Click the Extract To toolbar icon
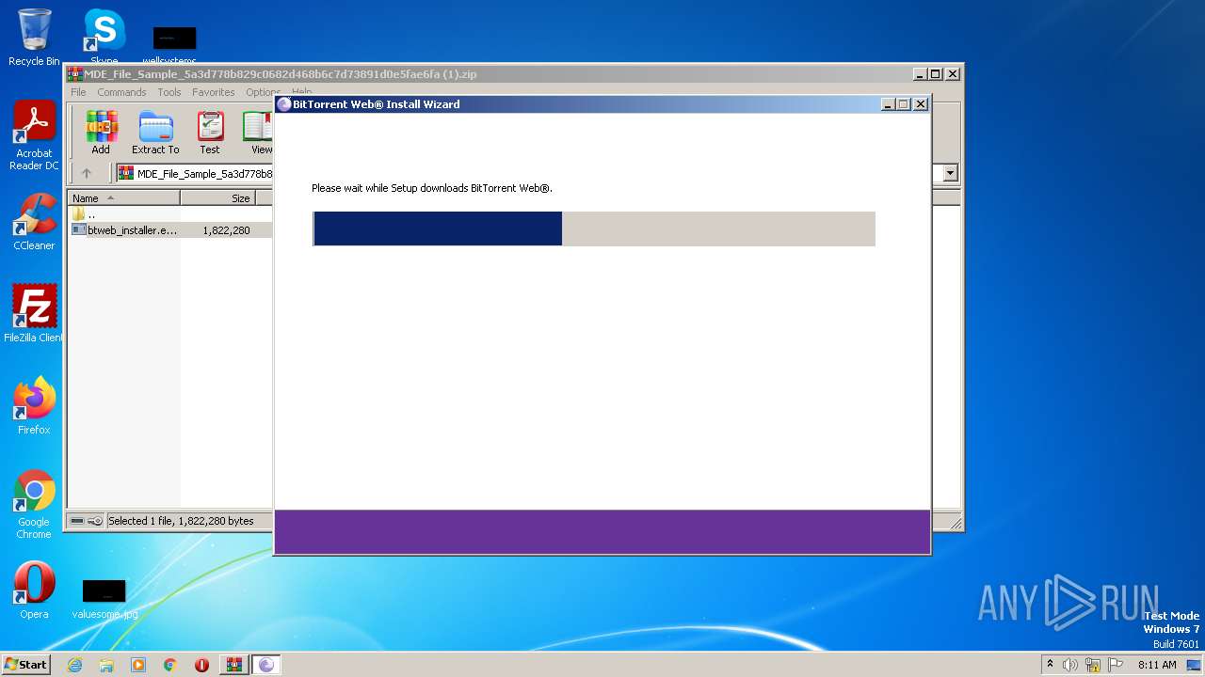This screenshot has width=1205, height=677. [x=155, y=132]
